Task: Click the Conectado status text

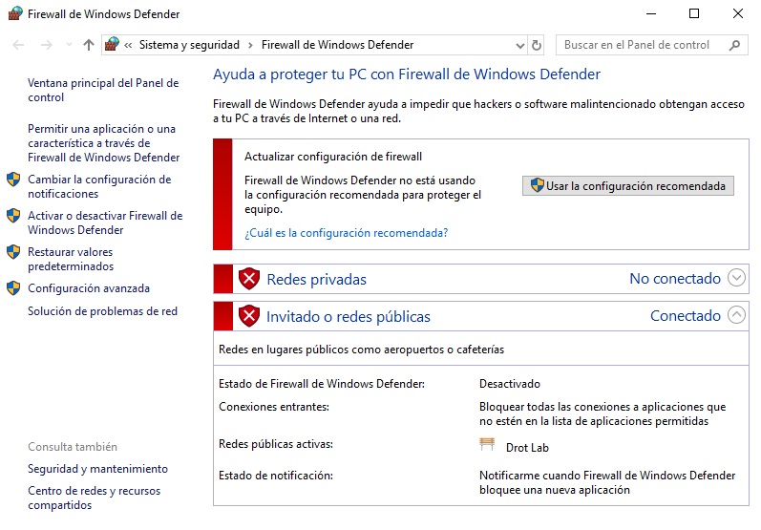Action: (x=686, y=315)
